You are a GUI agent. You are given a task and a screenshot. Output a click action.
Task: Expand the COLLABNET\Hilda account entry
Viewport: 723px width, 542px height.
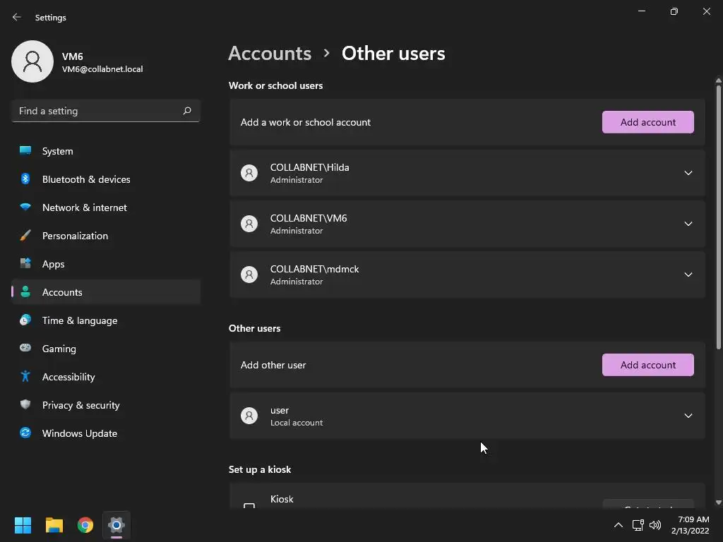[688, 173]
